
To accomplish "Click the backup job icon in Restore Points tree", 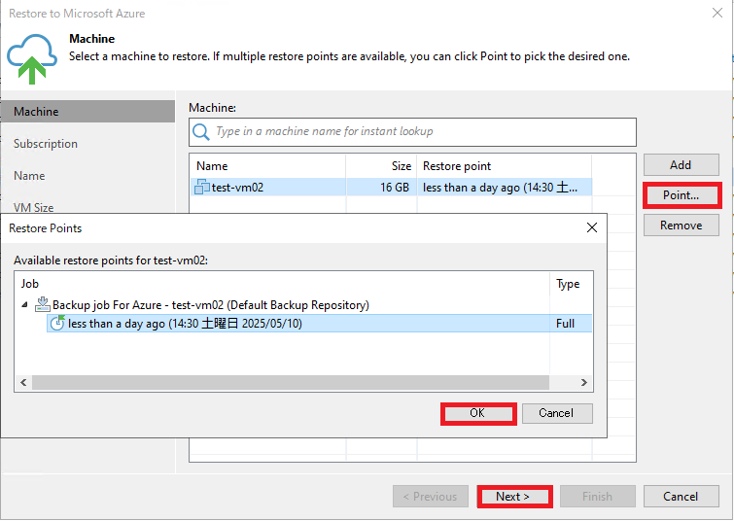I will click(x=43, y=304).
